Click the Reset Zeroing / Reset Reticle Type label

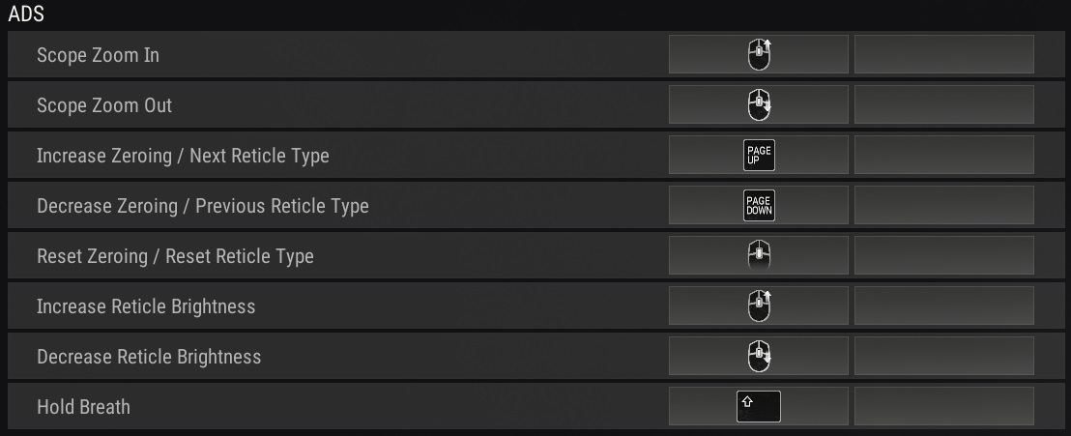(176, 255)
